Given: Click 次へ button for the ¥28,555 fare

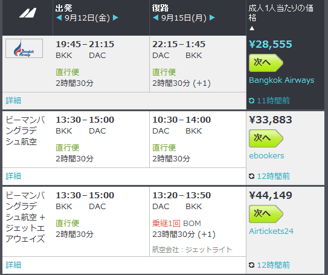Looking at the screenshot, I should [266, 63].
